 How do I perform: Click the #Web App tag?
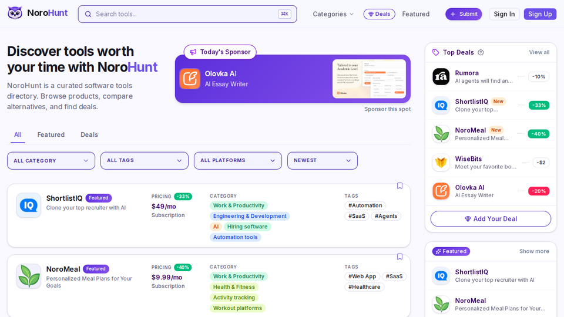click(x=362, y=276)
